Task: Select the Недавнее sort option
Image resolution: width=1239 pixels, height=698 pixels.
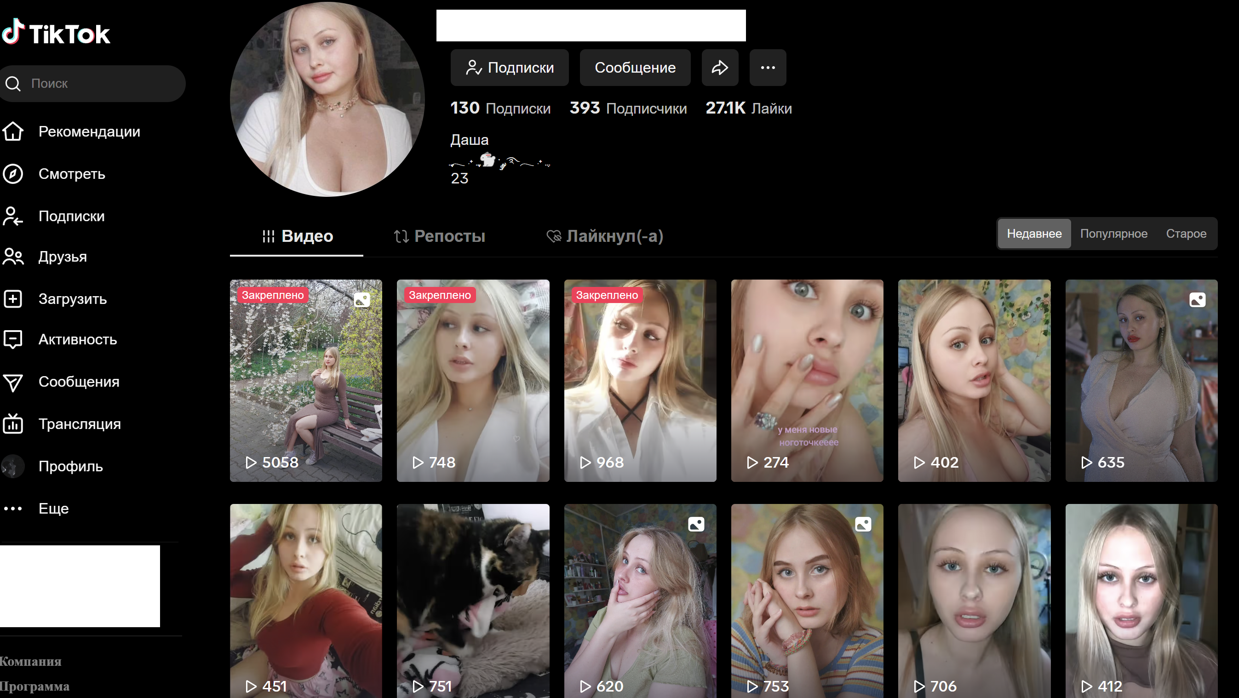Action: (x=1034, y=234)
